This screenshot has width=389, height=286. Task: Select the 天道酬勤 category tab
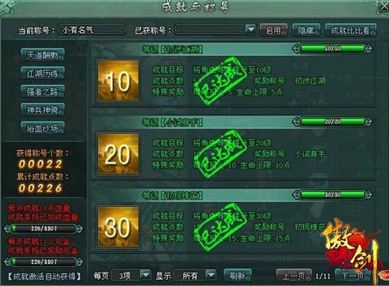[43, 55]
